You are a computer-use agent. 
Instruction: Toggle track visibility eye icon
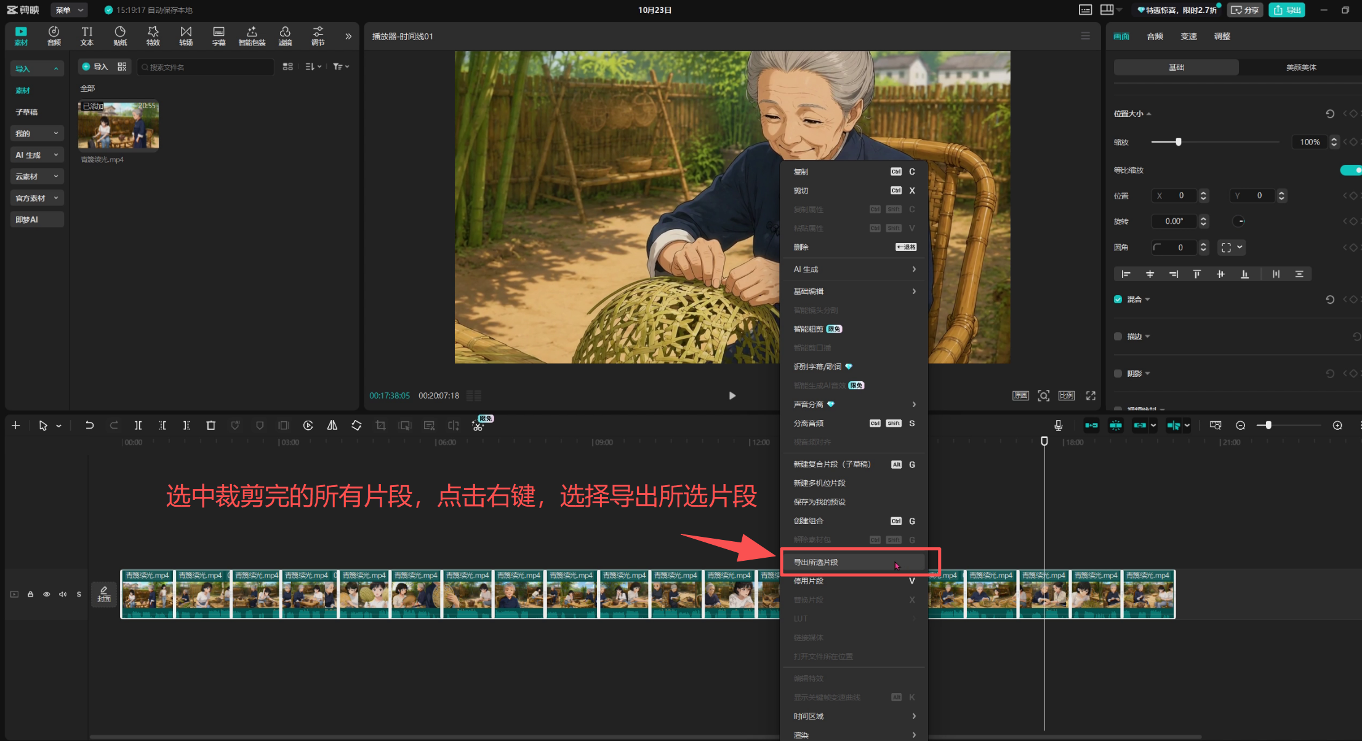point(46,594)
